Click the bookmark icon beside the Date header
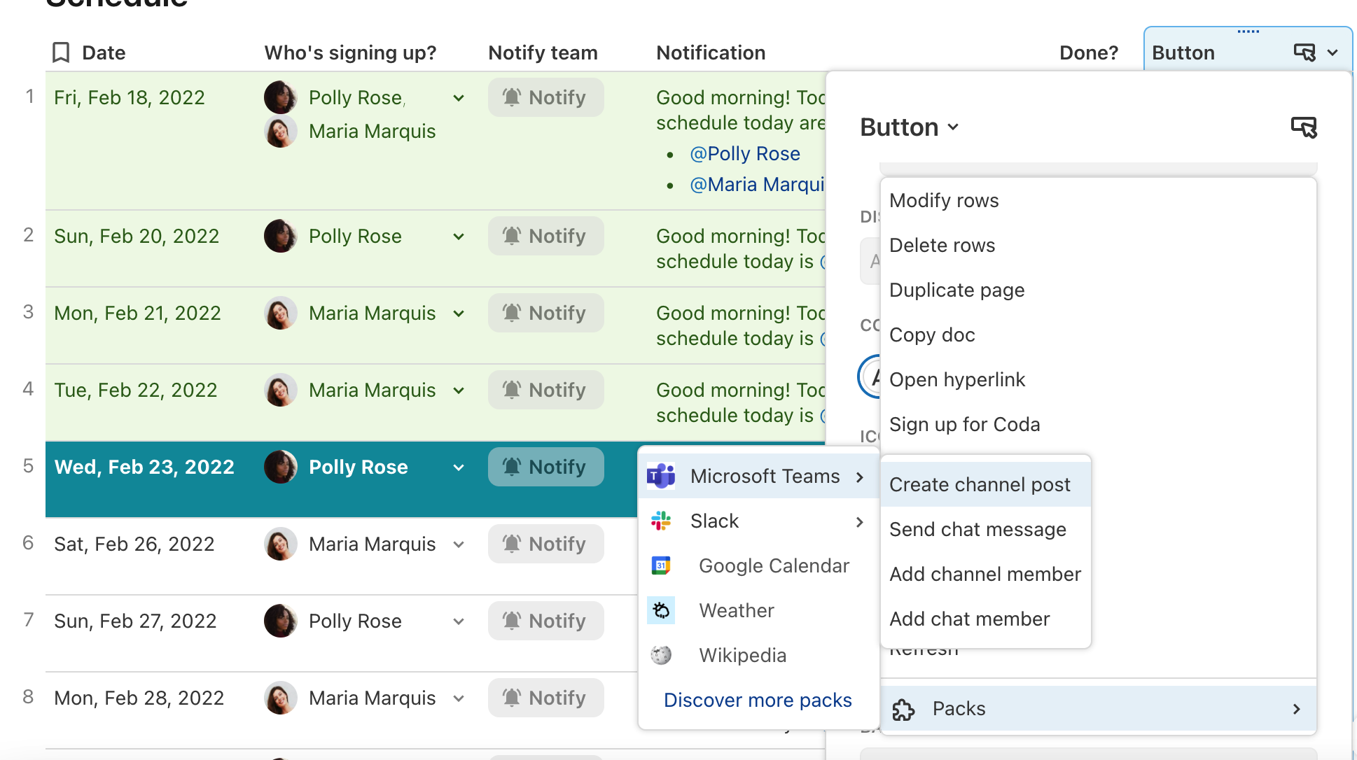Image resolution: width=1357 pixels, height=760 pixels. click(60, 52)
